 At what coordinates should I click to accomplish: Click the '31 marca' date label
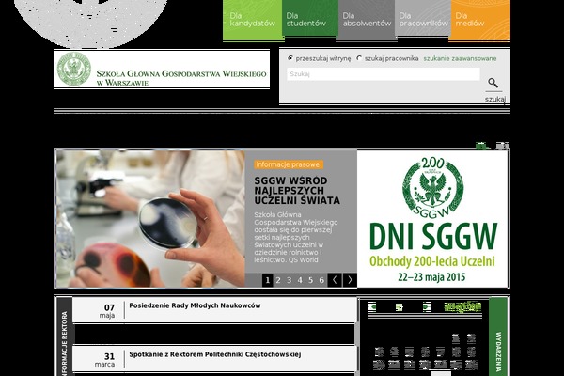click(105, 360)
